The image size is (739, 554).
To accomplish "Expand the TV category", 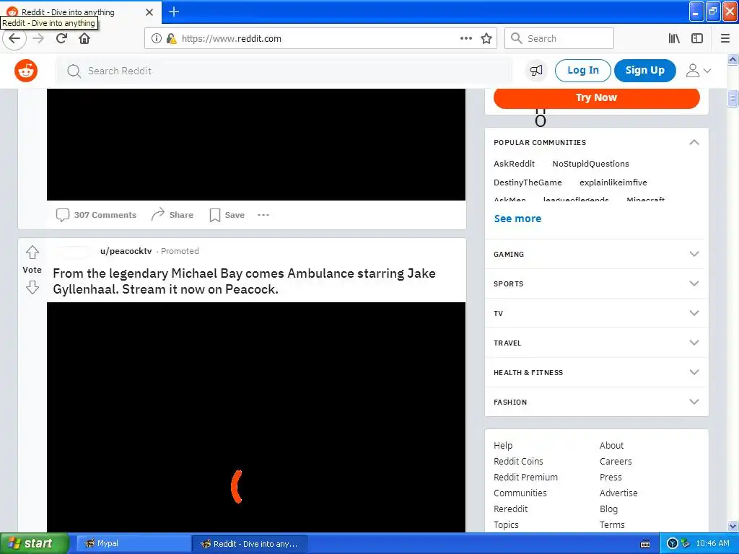I will point(596,313).
